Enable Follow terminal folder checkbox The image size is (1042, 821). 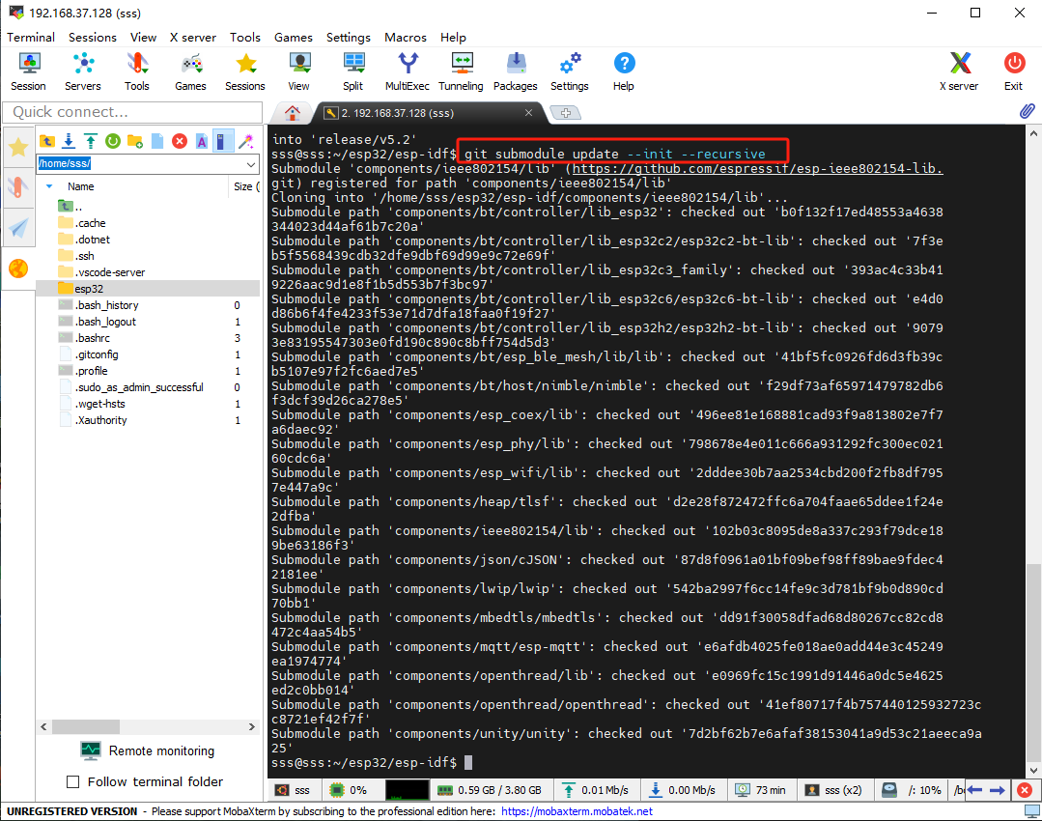coord(73,781)
